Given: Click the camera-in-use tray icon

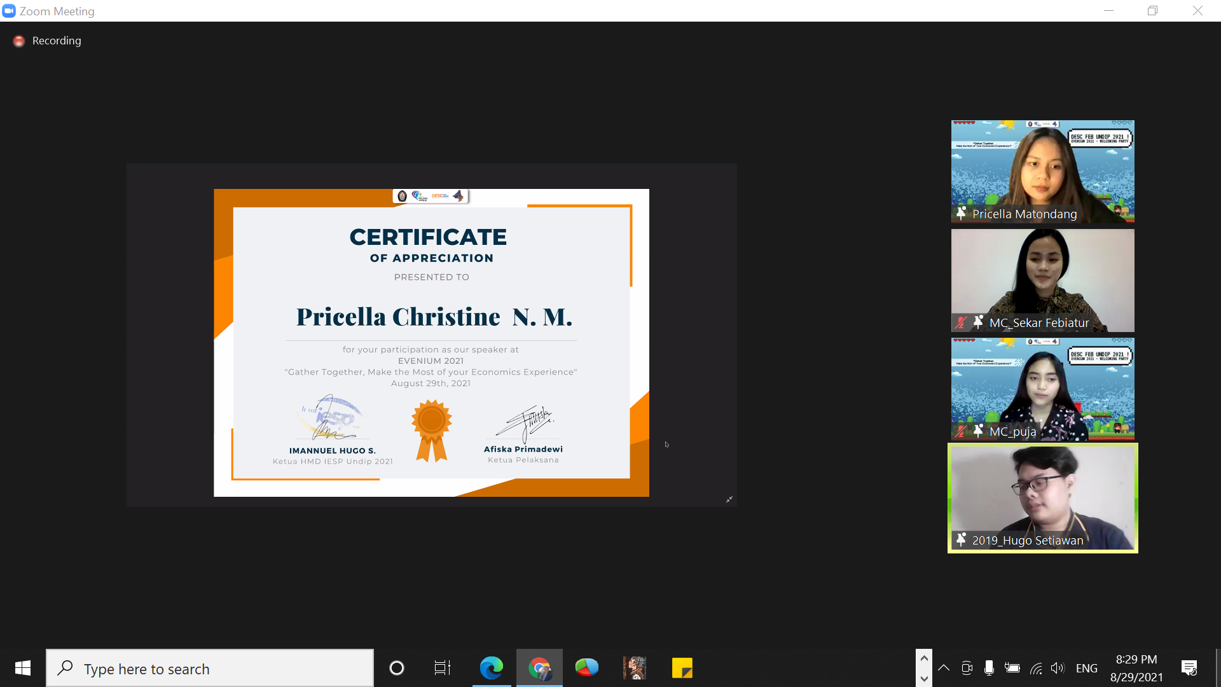Looking at the screenshot, I should click(967, 668).
